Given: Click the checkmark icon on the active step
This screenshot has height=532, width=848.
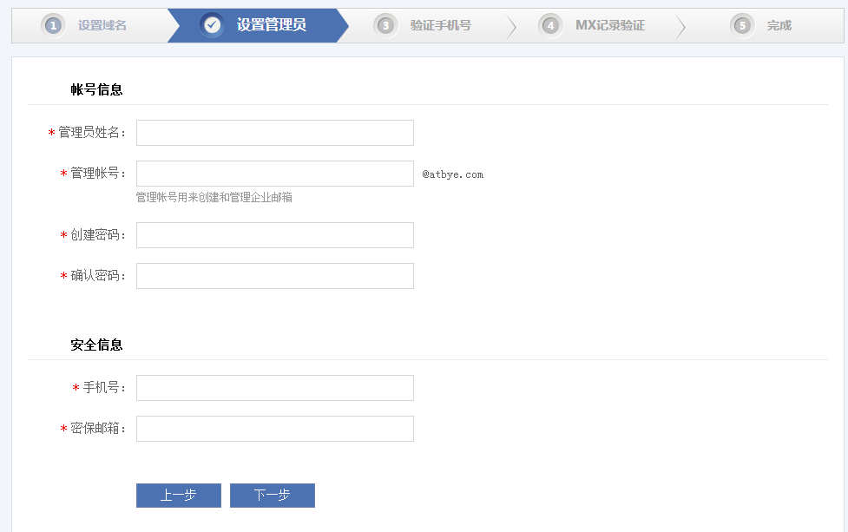Looking at the screenshot, I should point(213,25).
